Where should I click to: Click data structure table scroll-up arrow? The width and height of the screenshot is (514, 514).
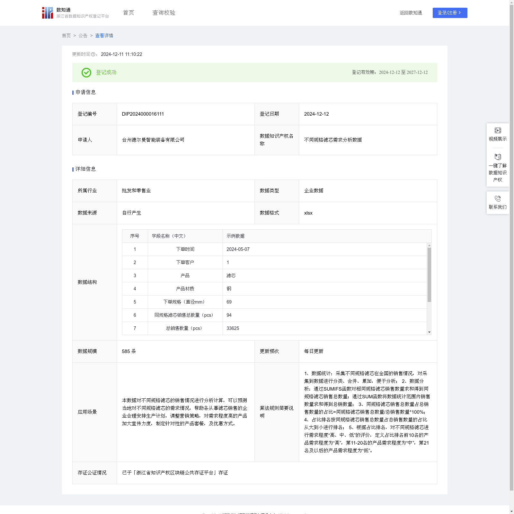[x=429, y=245]
